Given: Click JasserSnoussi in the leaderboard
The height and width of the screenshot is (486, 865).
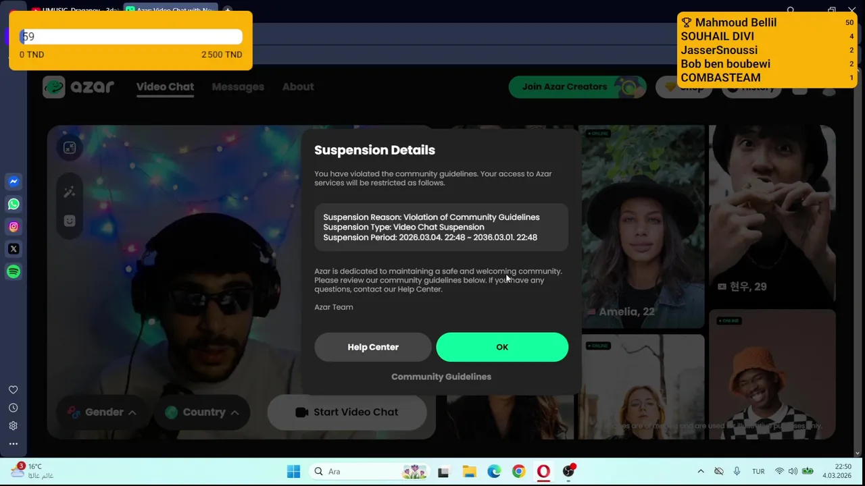Looking at the screenshot, I should click(x=719, y=50).
